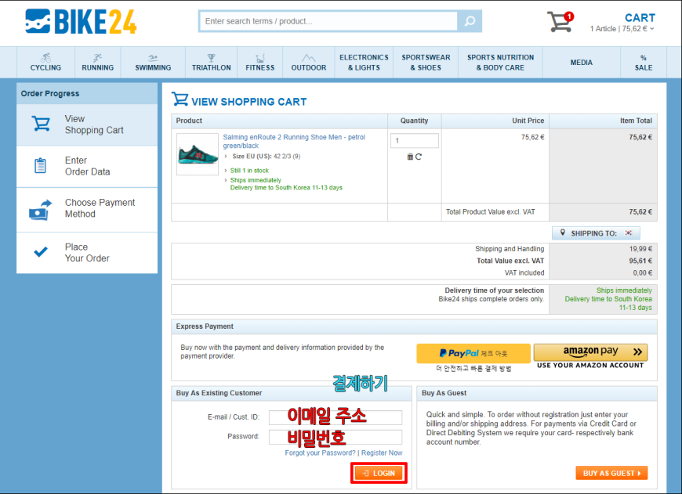Focus the search terms input field

point(328,21)
